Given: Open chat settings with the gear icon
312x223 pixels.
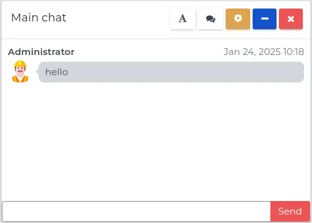Looking at the screenshot, I should tap(238, 19).
